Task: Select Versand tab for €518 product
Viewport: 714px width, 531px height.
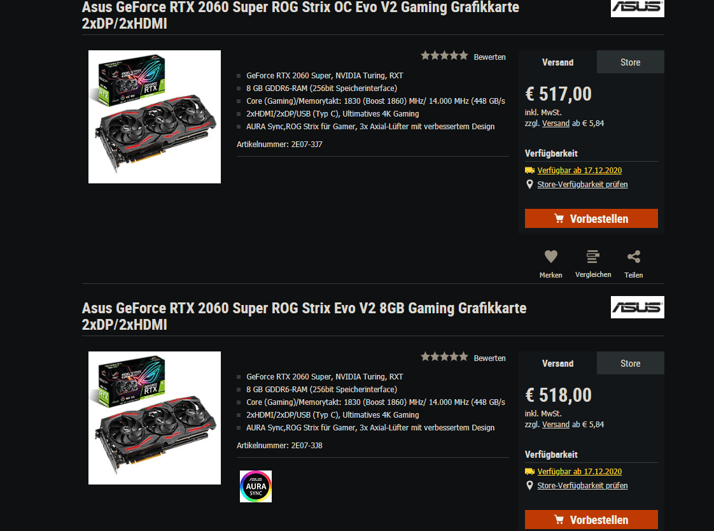Action: [x=557, y=363]
